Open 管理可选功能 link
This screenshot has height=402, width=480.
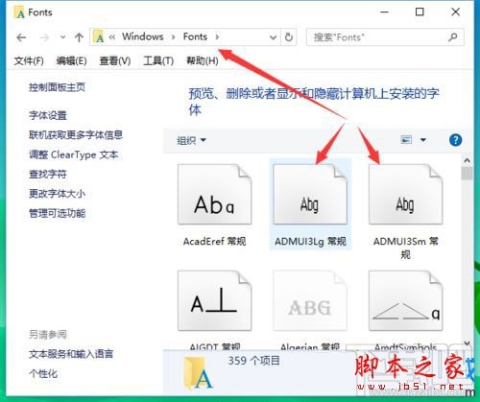[57, 213]
